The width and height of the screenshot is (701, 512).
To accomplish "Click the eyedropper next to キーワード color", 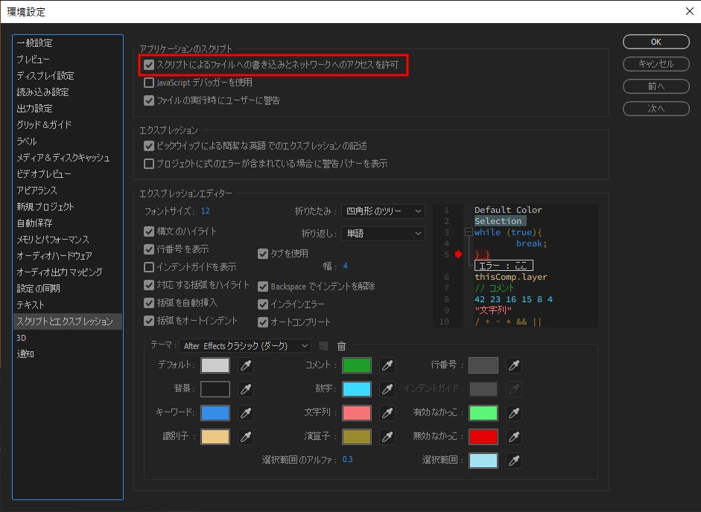I will [246, 413].
